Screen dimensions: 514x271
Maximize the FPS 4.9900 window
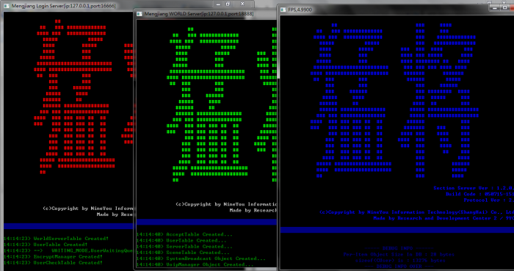(505, 7)
